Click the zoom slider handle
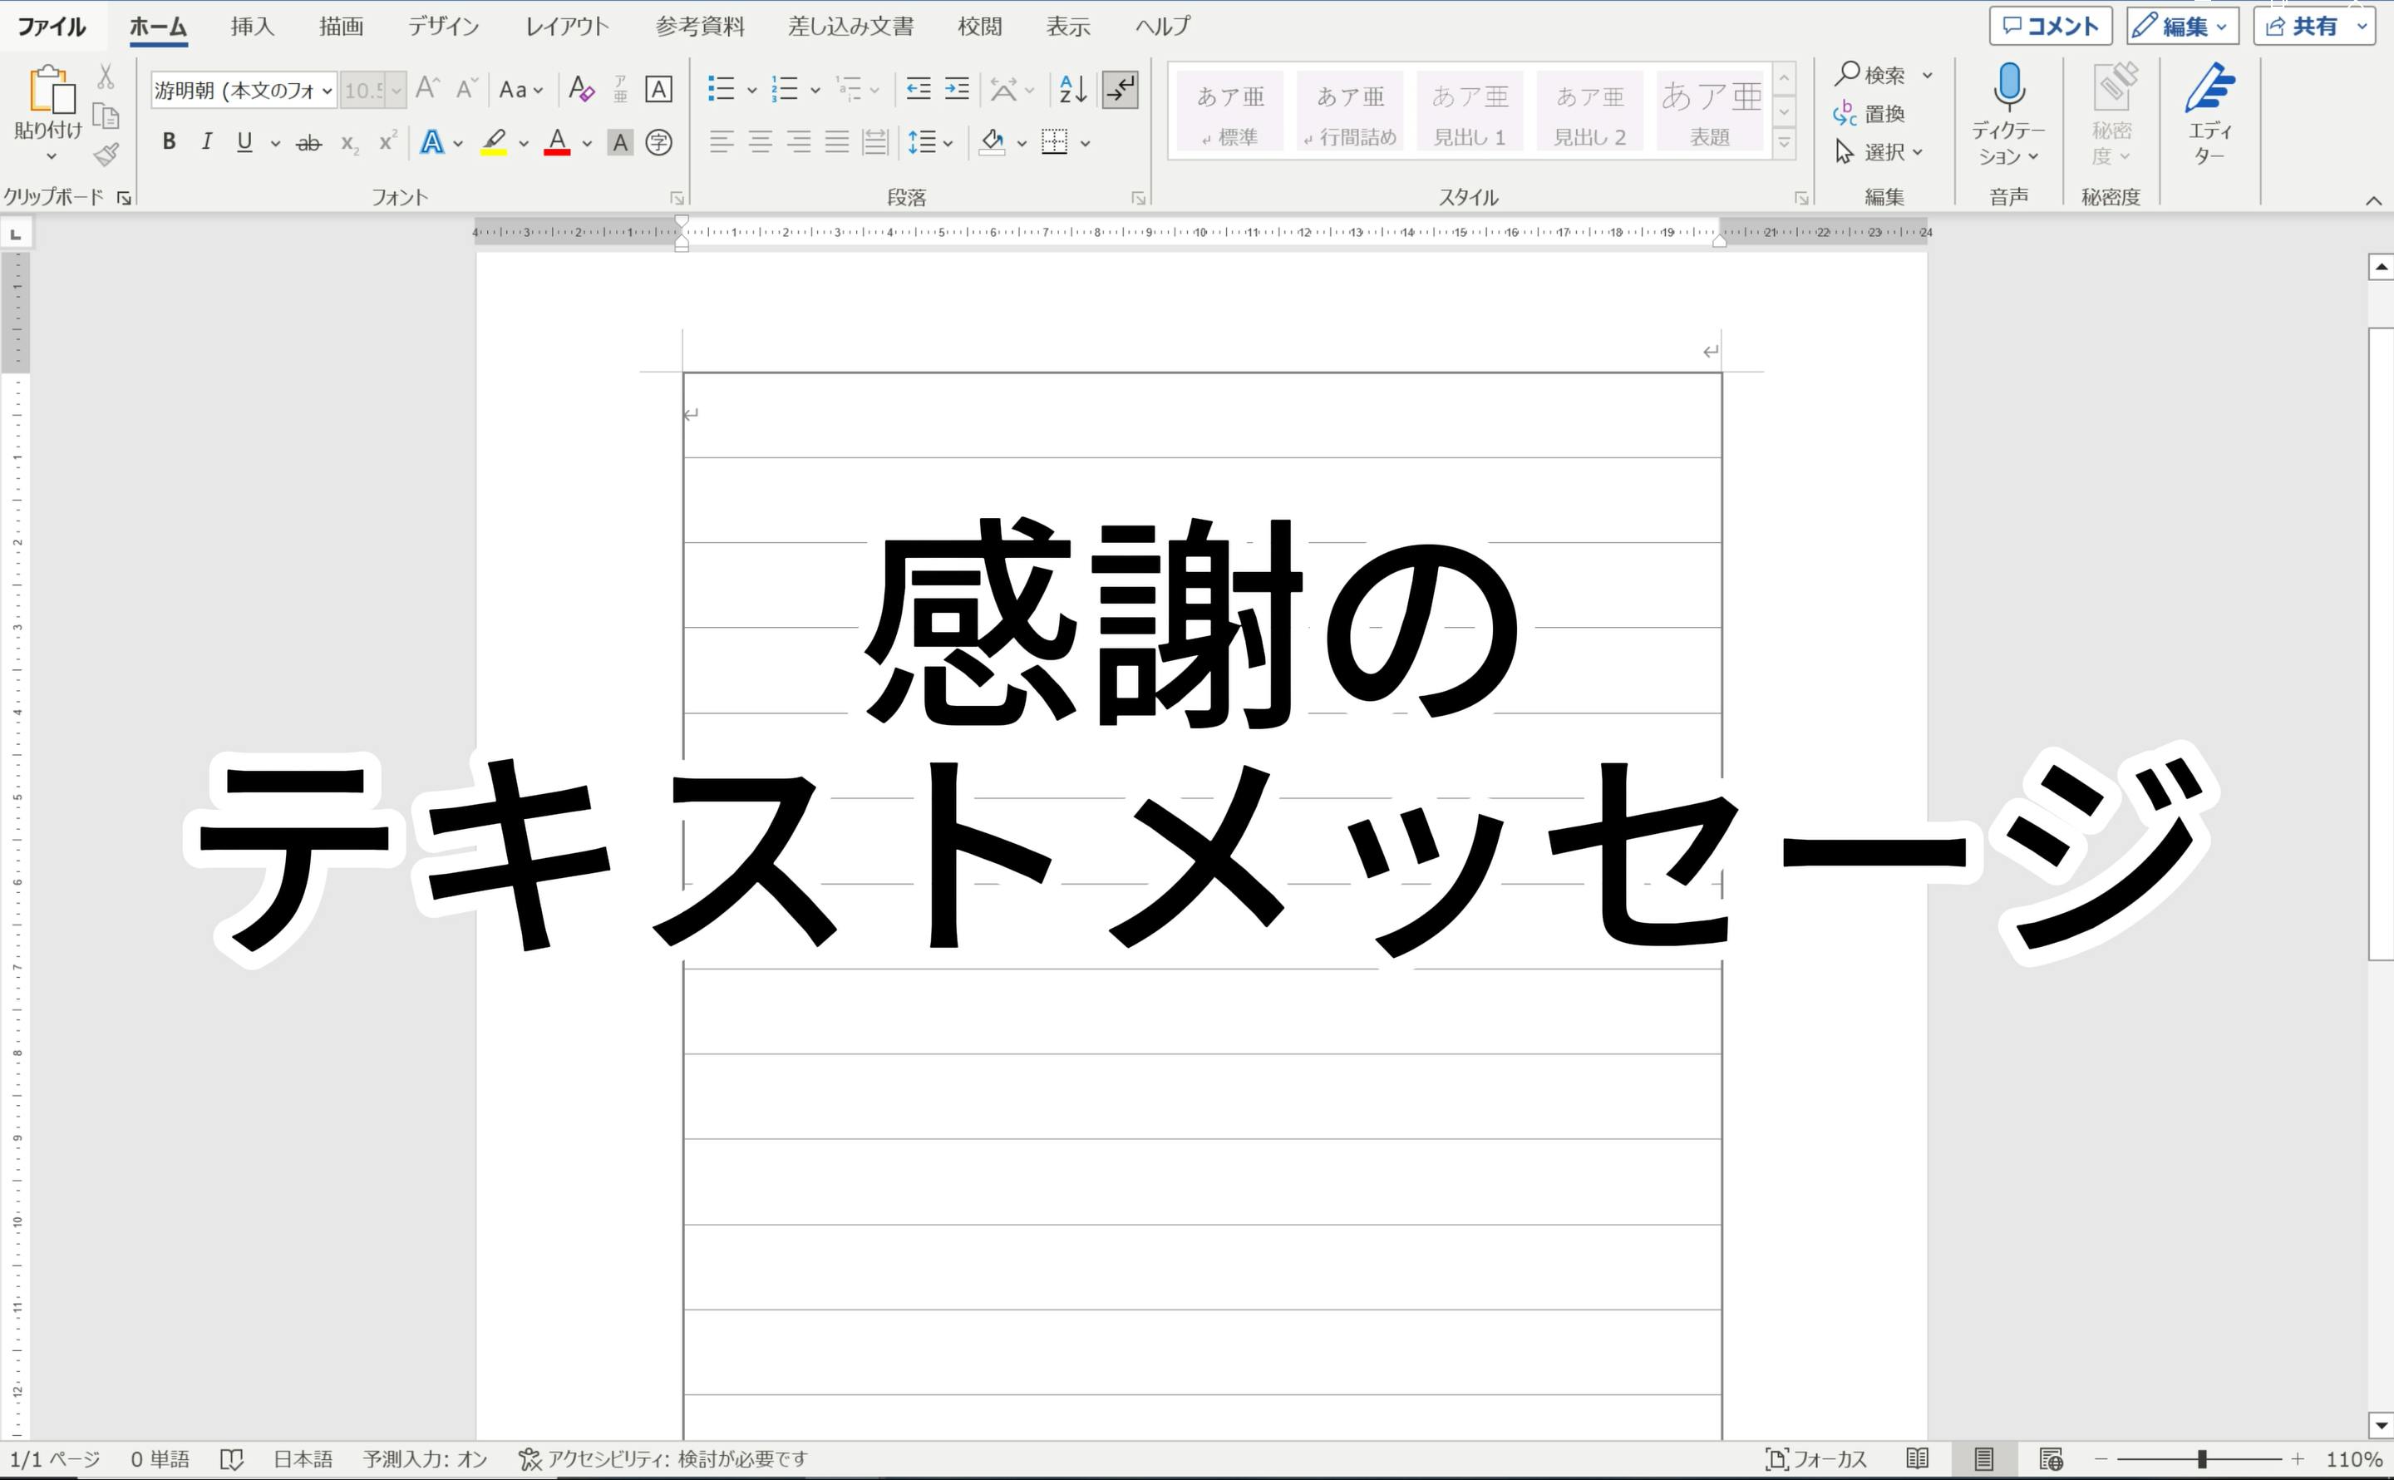The height and width of the screenshot is (1480, 2394). pyautogui.click(x=2201, y=1459)
